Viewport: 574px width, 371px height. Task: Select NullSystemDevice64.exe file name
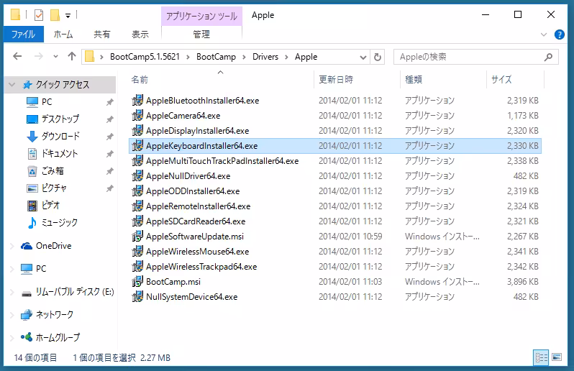click(192, 297)
